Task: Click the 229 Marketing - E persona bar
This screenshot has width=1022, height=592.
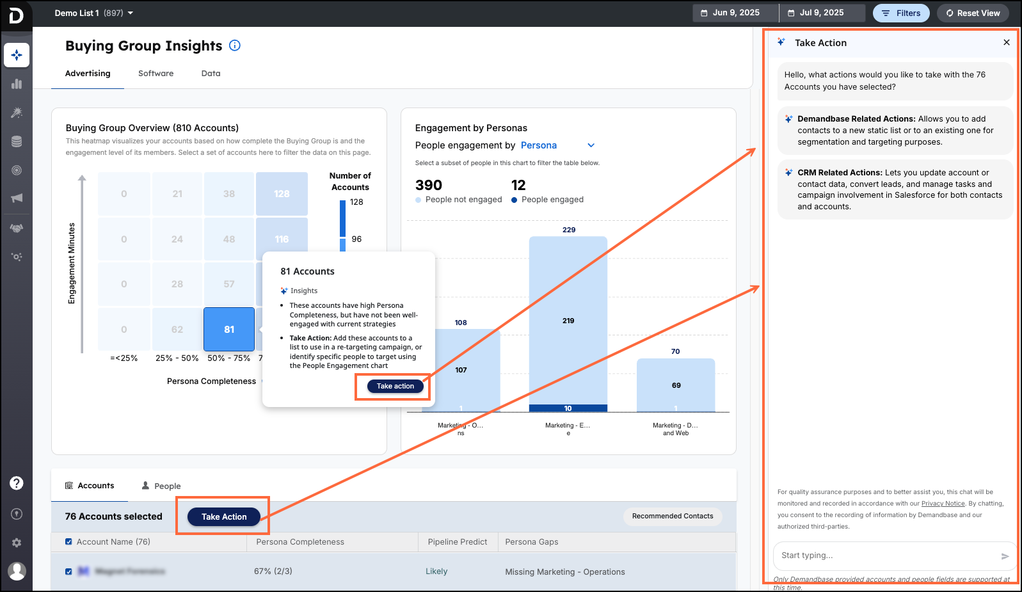Action: (x=568, y=321)
